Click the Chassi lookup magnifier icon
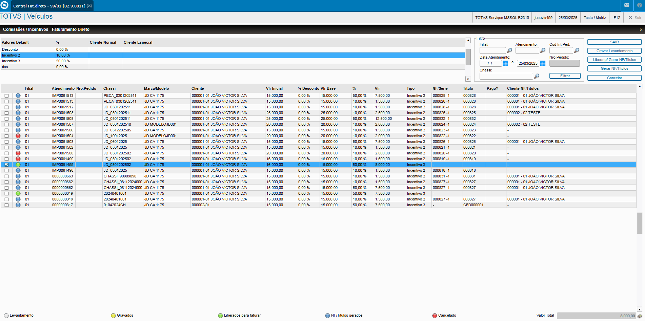 pyautogui.click(x=537, y=76)
